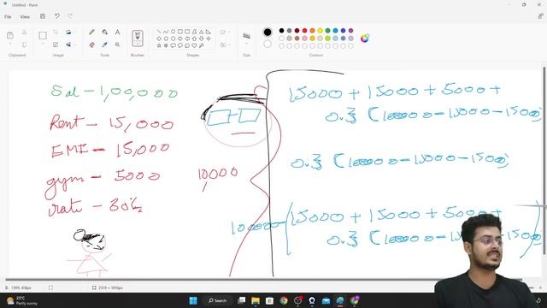547x308 pixels.
Task: Pick the Rectangle shape
Action: click(x=180, y=32)
